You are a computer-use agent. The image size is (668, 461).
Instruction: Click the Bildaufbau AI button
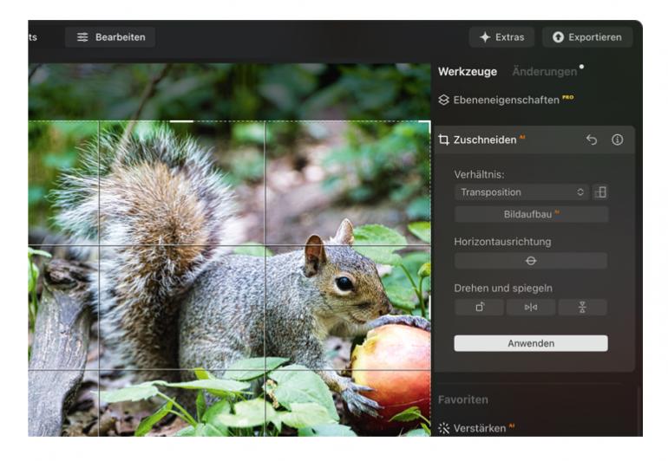(x=531, y=214)
